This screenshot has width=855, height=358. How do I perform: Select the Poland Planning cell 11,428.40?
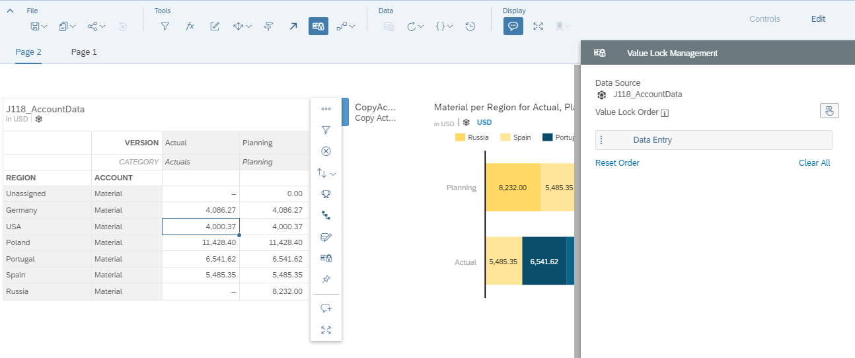coord(274,242)
